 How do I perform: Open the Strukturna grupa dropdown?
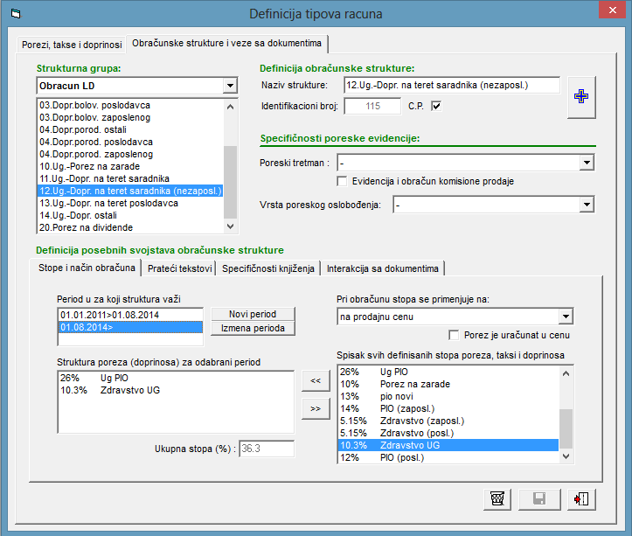(230, 86)
